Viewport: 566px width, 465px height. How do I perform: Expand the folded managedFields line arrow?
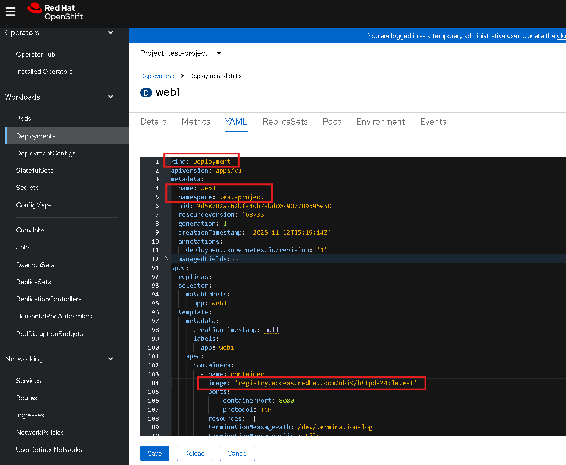pos(166,259)
